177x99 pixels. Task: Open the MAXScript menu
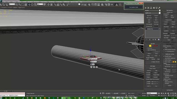pyautogui.click(x=66, y=2)
